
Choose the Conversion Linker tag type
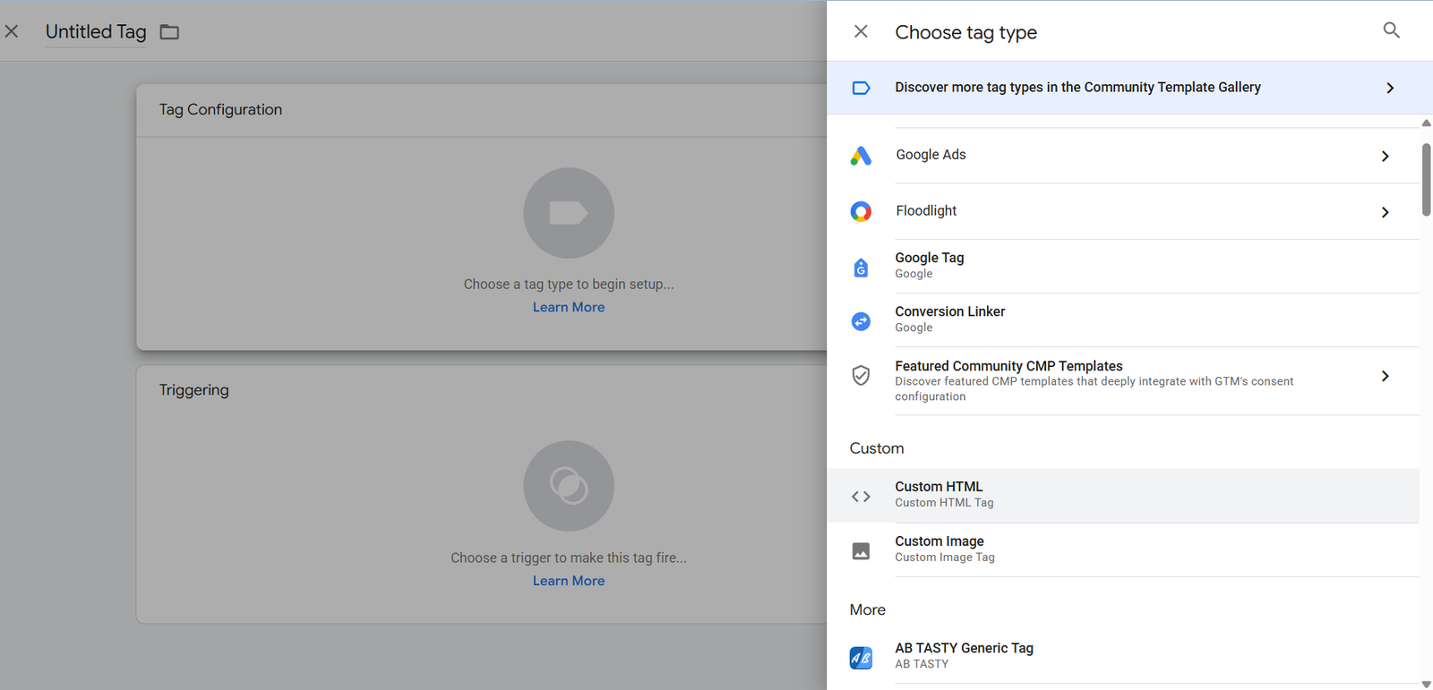1123,320
